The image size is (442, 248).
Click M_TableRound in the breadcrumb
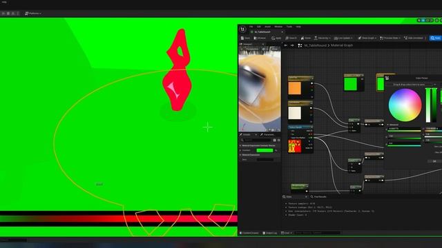[x=315, y=45]
